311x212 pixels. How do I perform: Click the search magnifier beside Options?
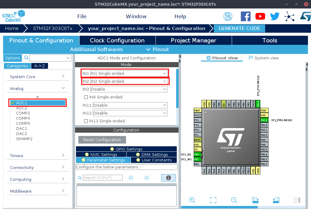[26, 58]
